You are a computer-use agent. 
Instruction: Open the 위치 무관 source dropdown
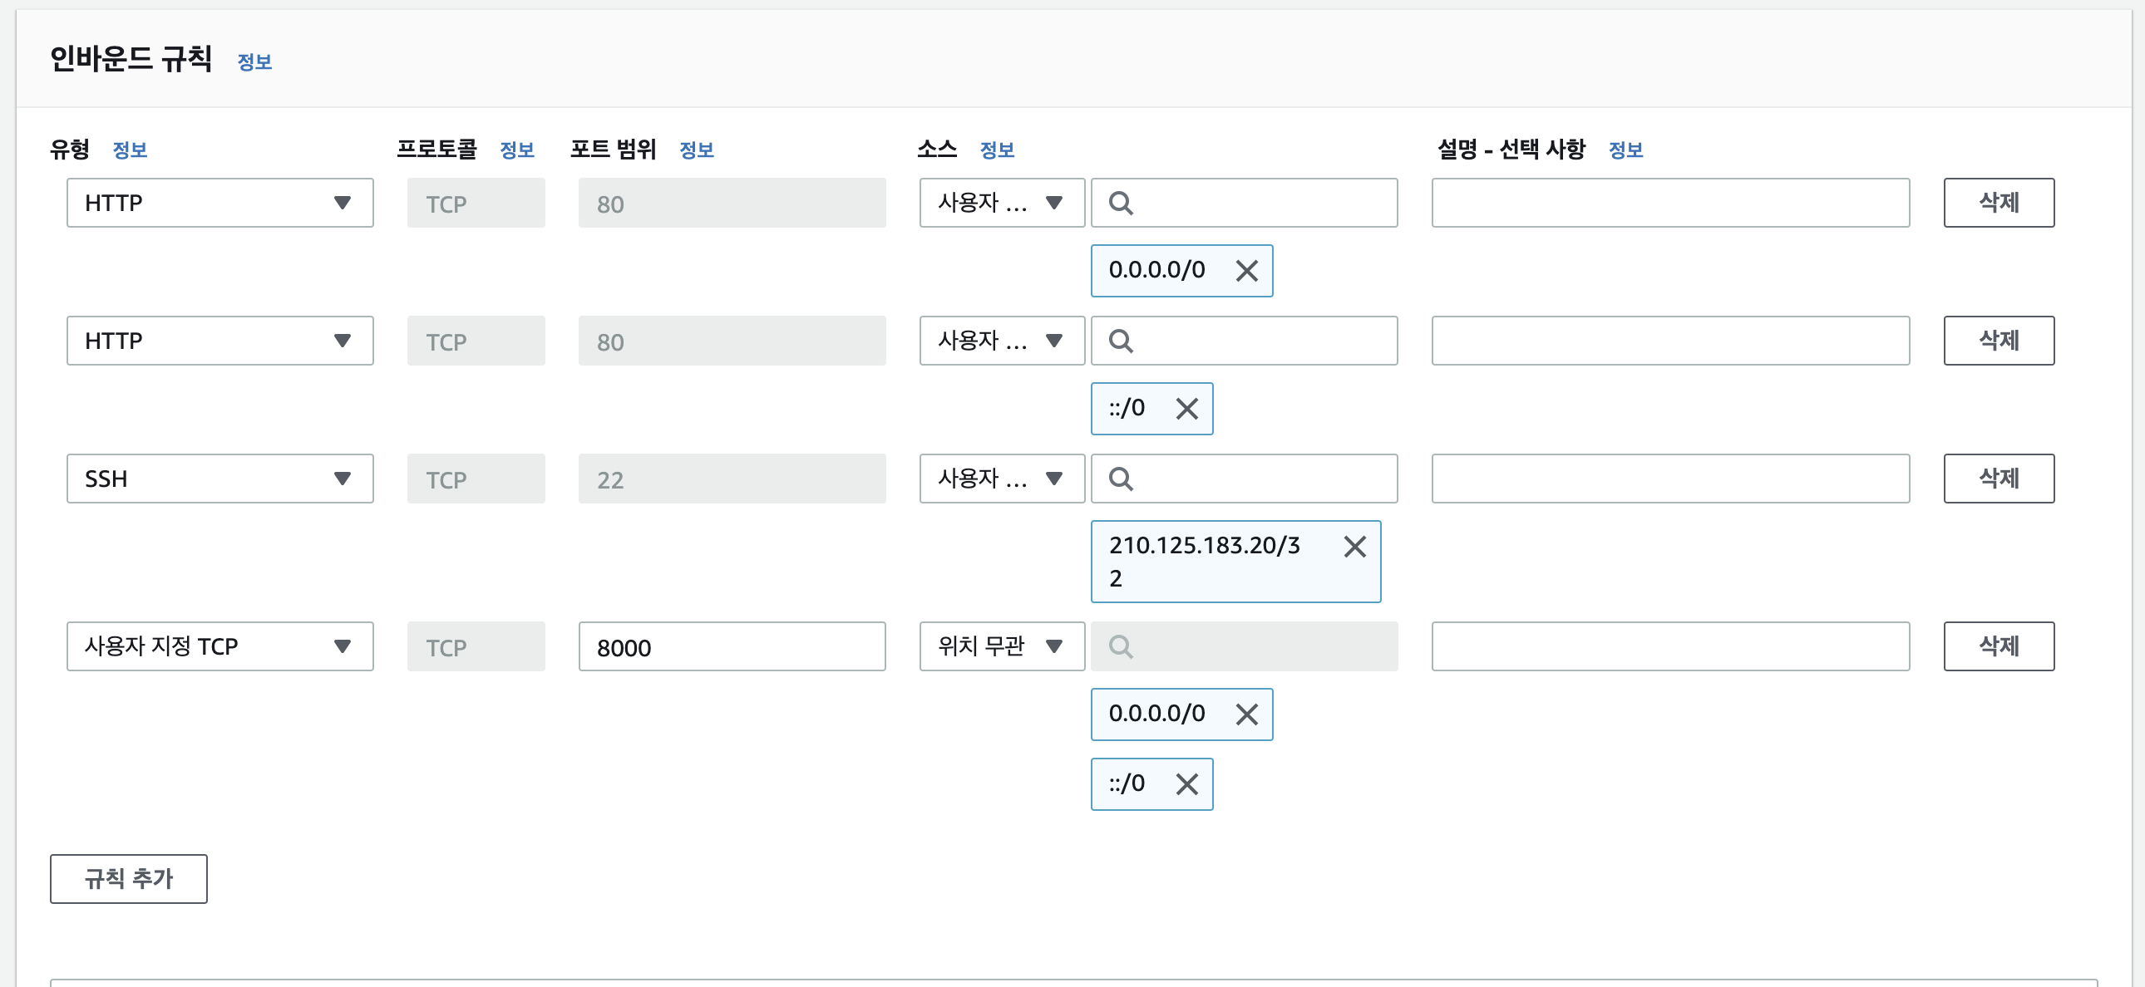[x=1001, y=646]
